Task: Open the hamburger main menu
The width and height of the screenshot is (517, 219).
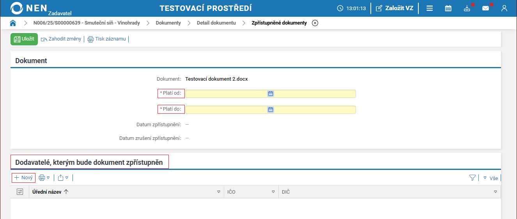Action: 429,8
